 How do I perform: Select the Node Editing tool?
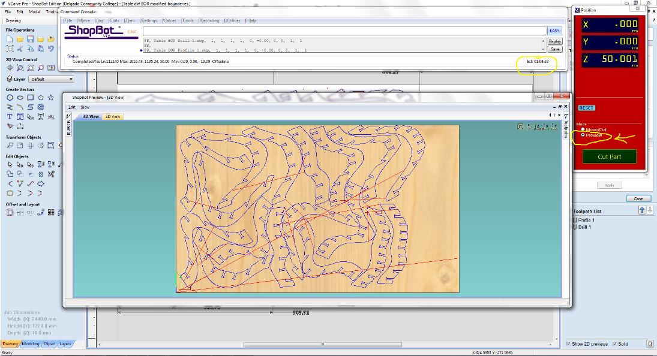(x=20, y=164)
